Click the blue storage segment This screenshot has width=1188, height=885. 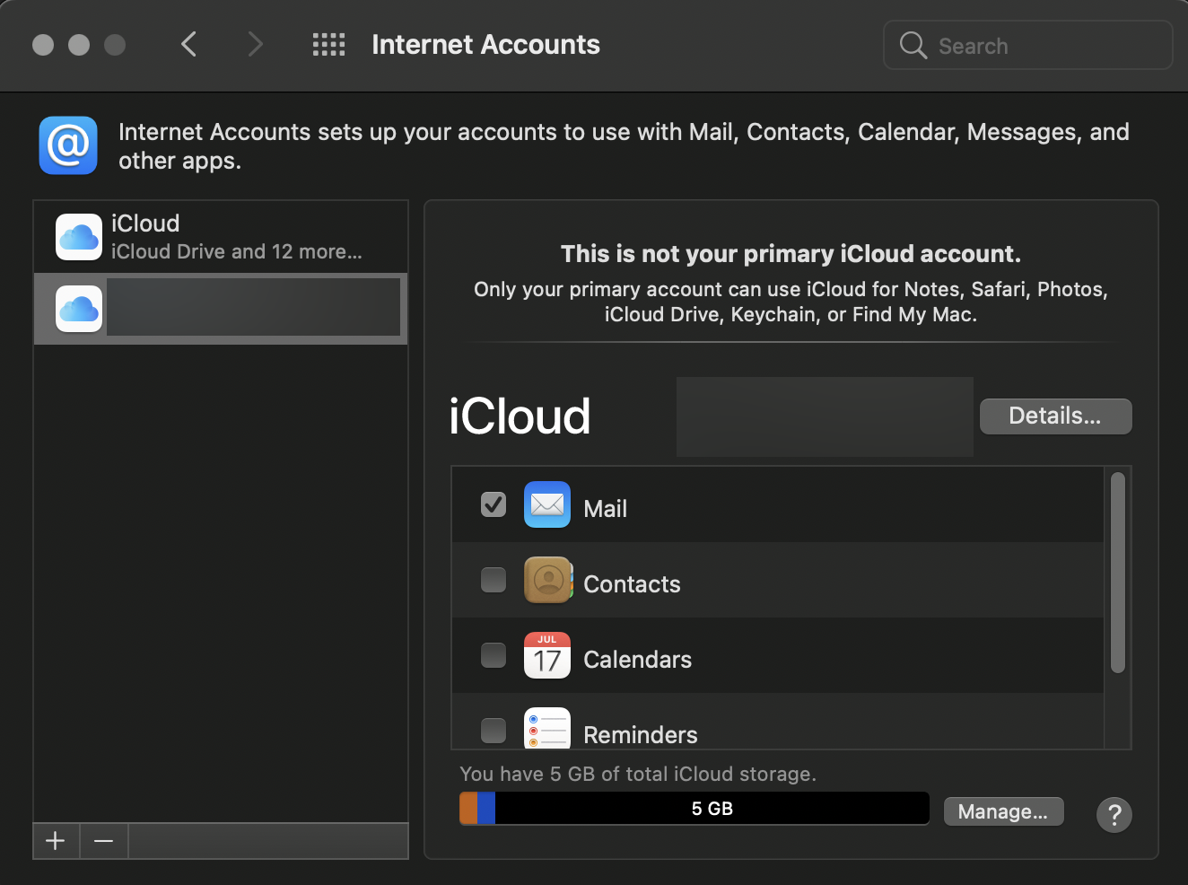pos(486,808)
